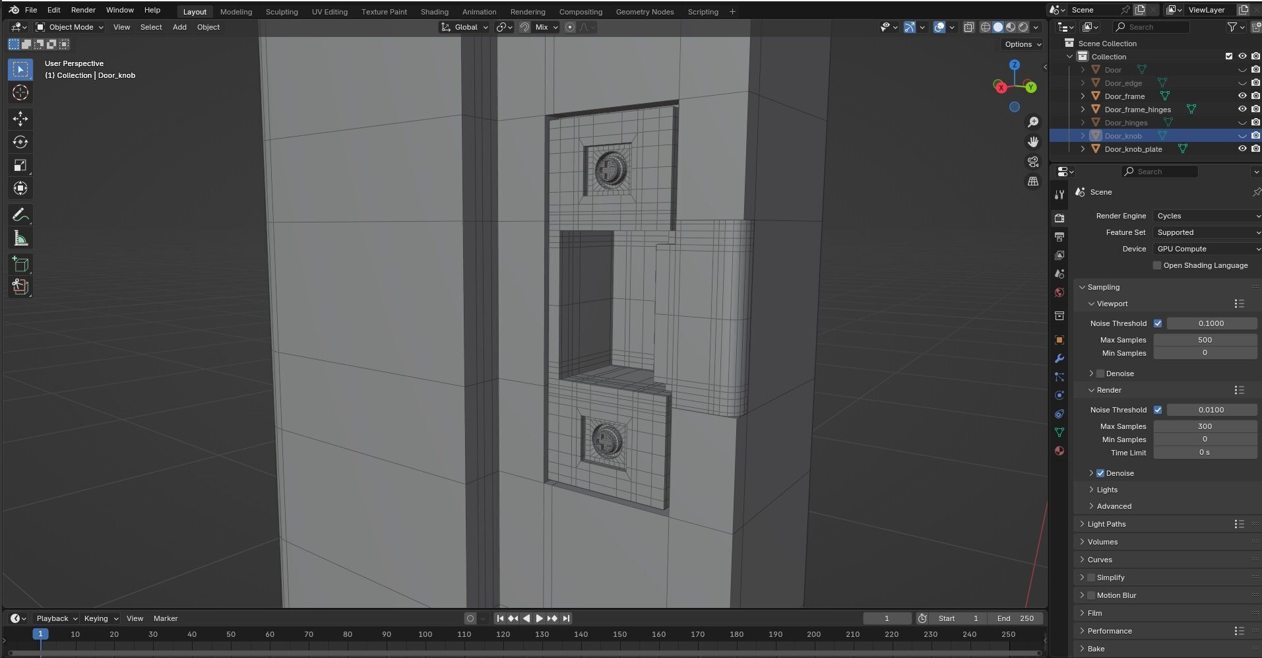Activate the Transform tool
1262x658 pixels.
[x=20, y=188]
